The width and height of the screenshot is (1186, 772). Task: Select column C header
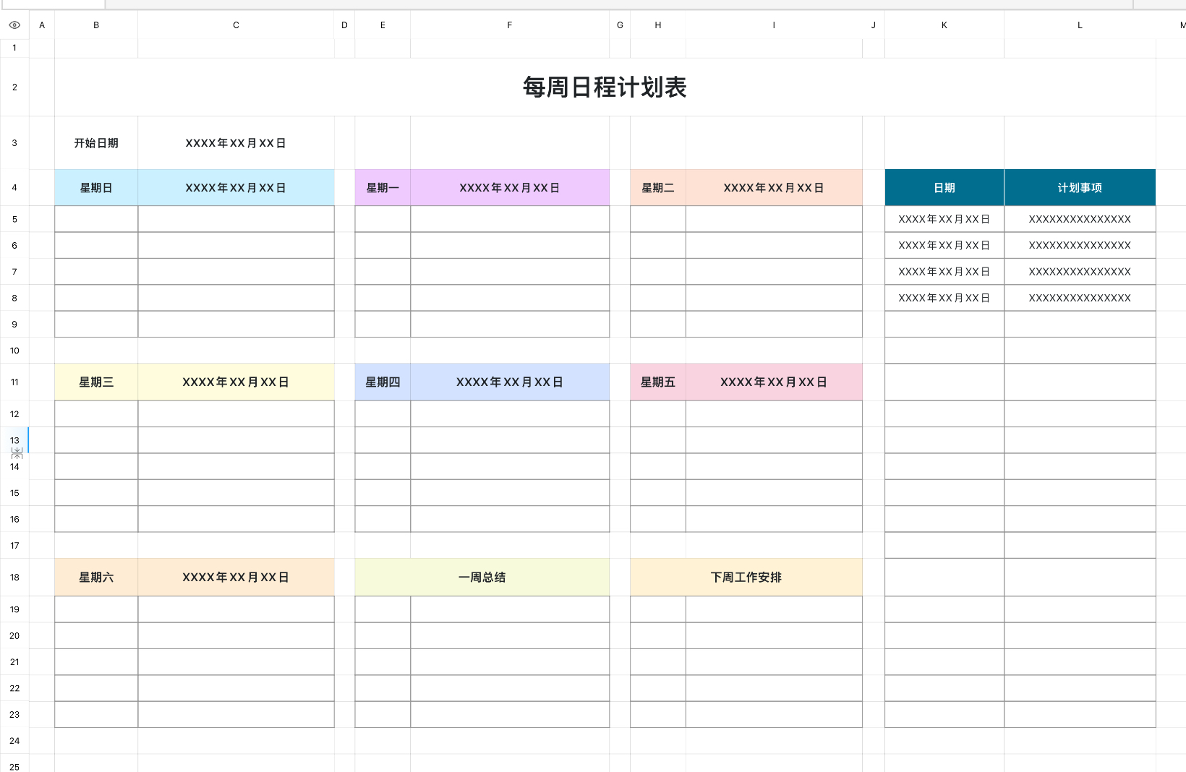236,25
